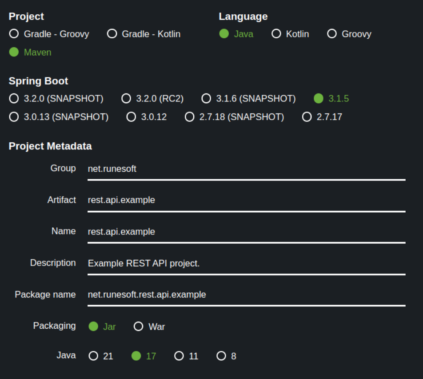Select the Maven project radio button
The height and width of the screenshot is (379, 423).
(14, 52)
